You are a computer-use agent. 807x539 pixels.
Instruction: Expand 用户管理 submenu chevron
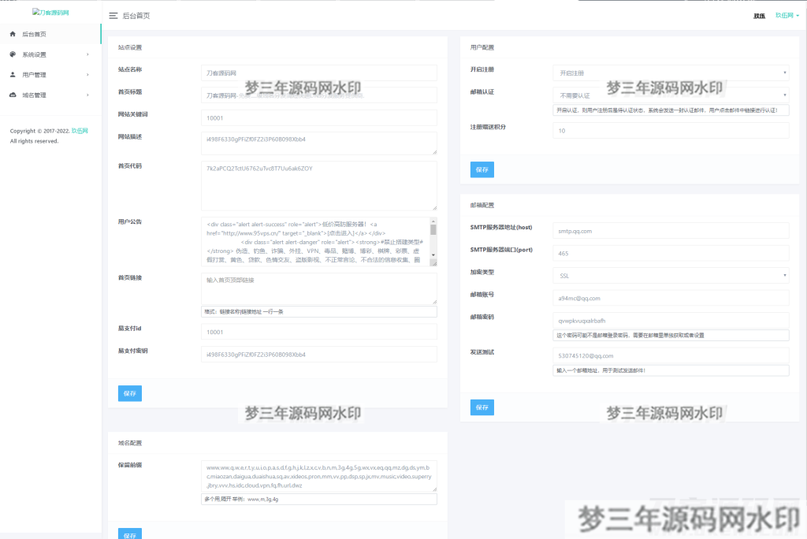pyautogui.click(x=87, y=75)
